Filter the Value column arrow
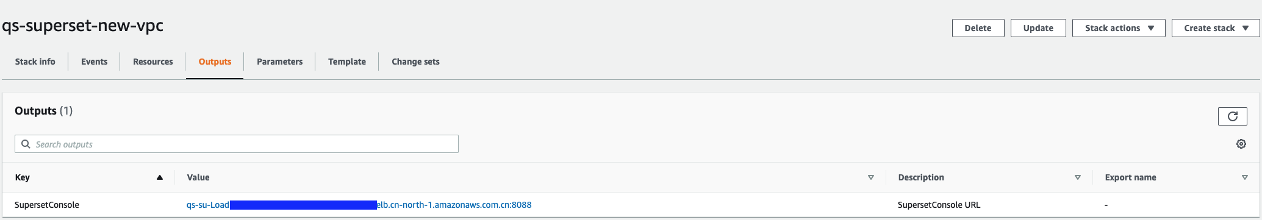This screenshot has height=220, width=1262. (x=870, y=177)
